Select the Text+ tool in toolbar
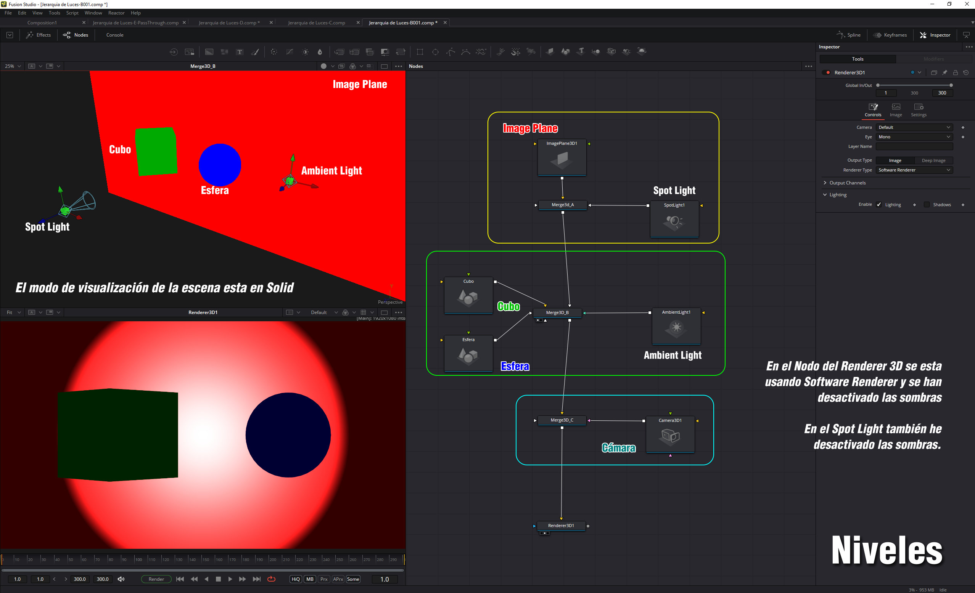The height and width of the screenshot is (593, 975). (240, 52)
